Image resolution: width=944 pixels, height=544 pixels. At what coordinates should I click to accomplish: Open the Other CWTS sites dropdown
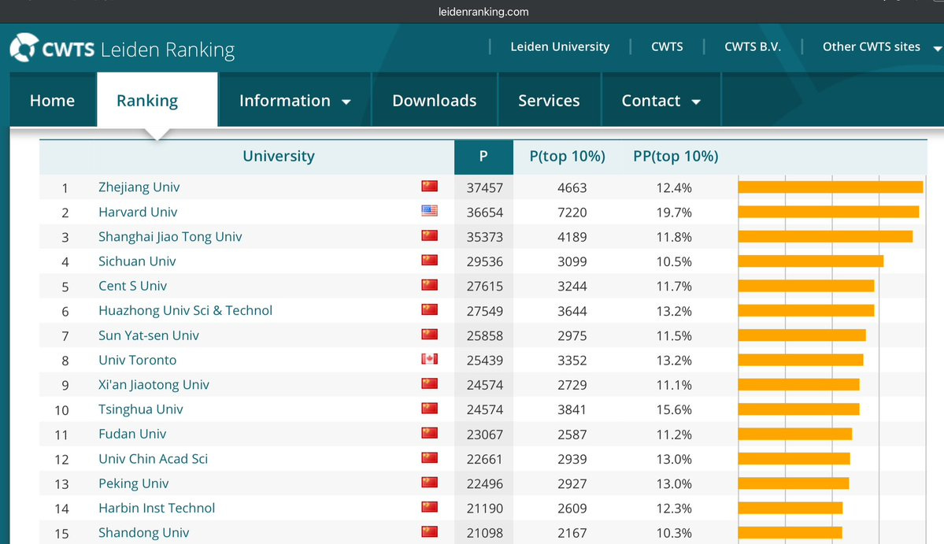pyautogui.click(x=881, y=46)
